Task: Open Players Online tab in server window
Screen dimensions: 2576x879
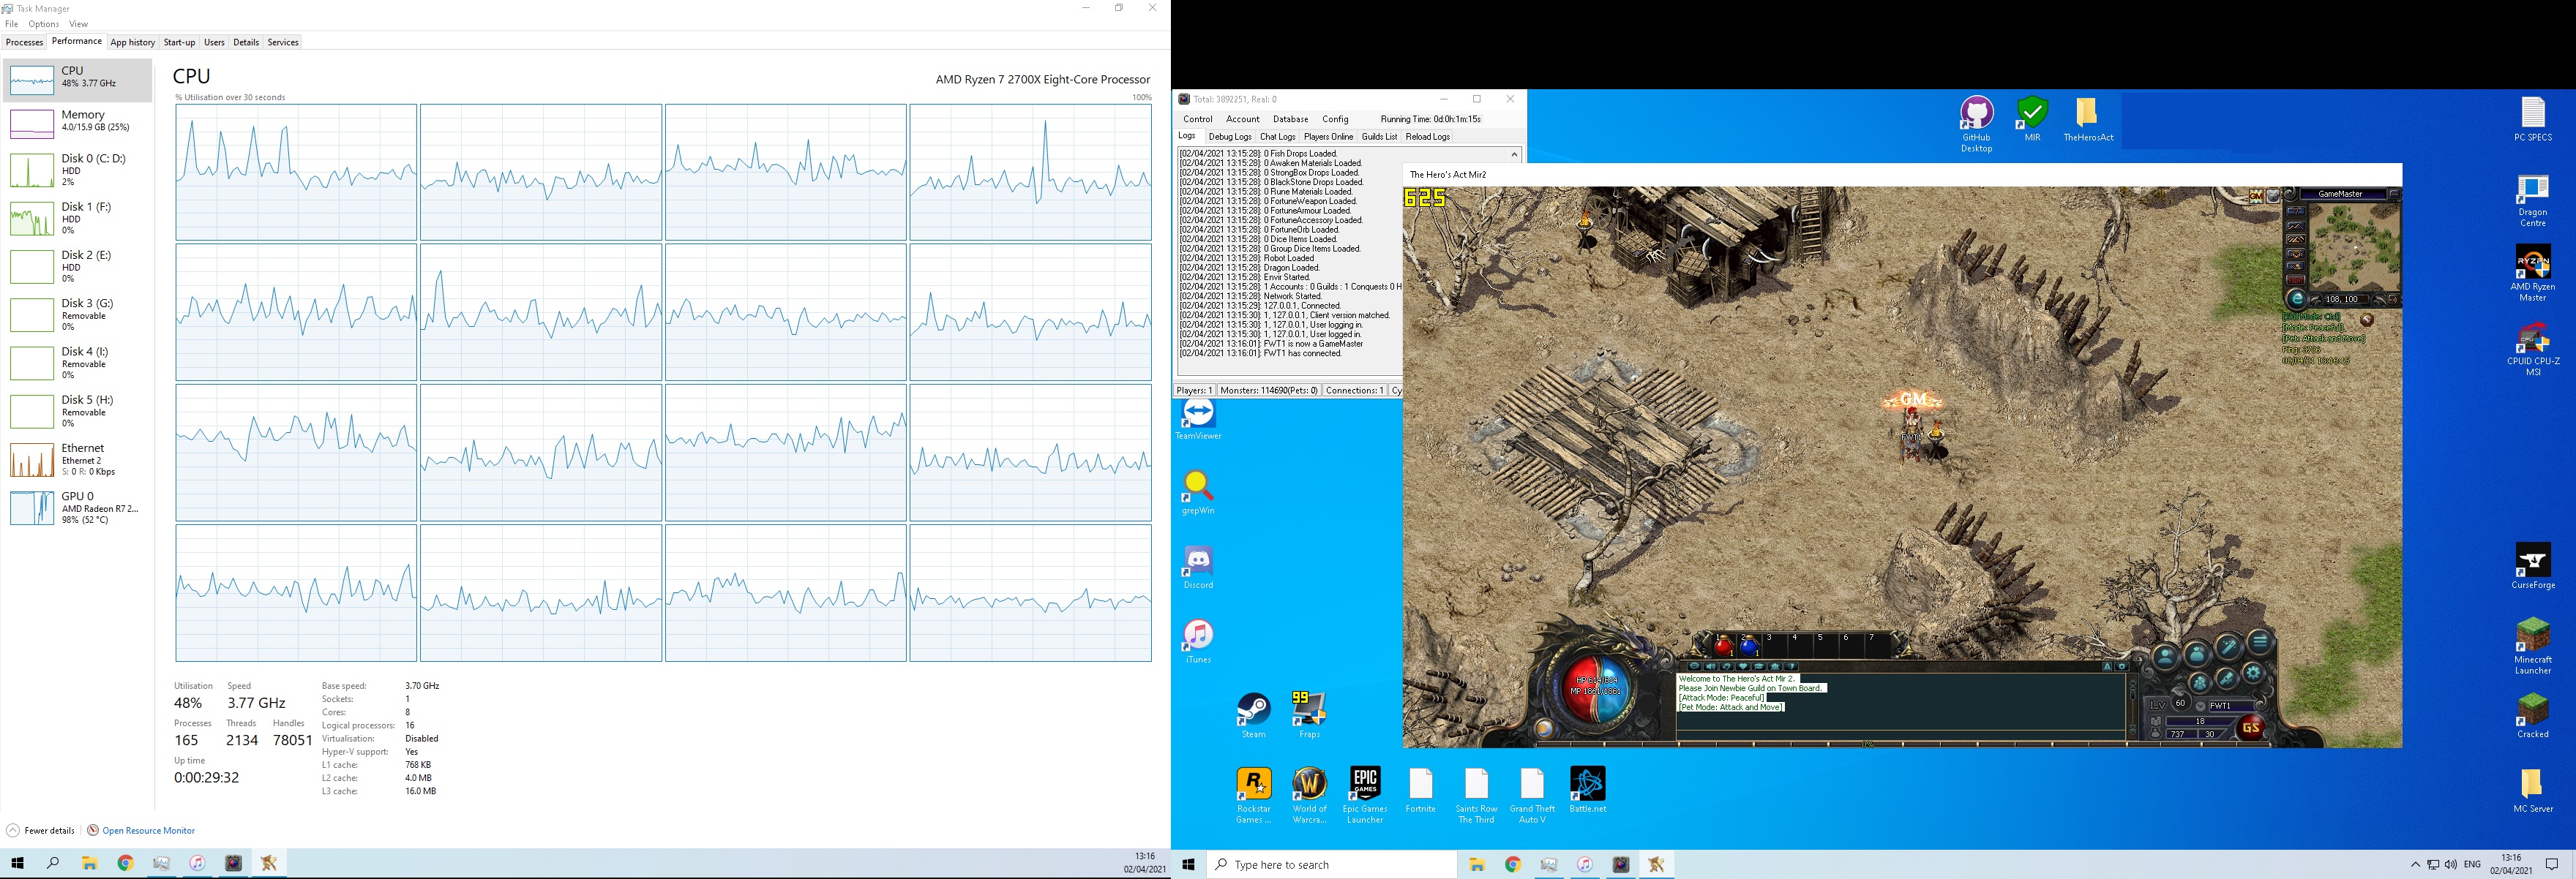Action: point(1328,137)
